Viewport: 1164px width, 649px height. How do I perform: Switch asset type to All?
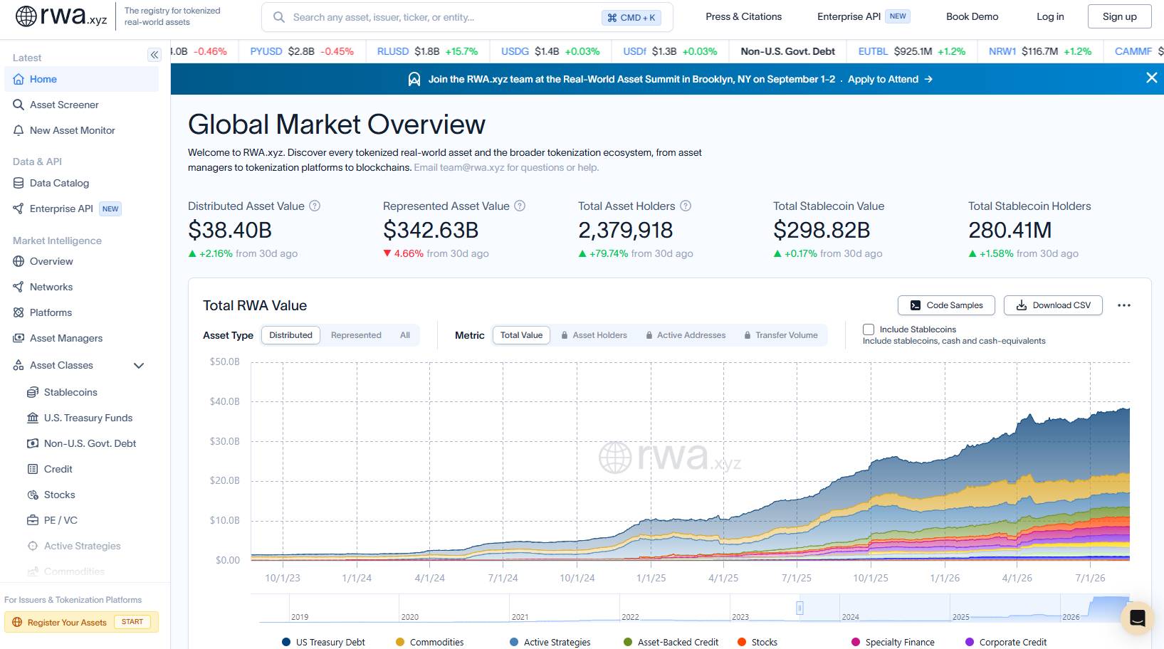405,335
